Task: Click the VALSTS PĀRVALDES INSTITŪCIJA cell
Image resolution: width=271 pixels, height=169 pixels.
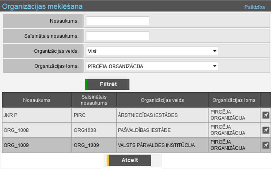Action: pos(156,145)
